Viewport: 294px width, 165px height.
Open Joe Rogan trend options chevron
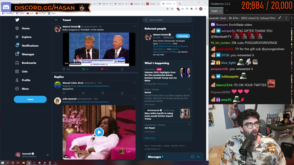[x=189, y=125]
